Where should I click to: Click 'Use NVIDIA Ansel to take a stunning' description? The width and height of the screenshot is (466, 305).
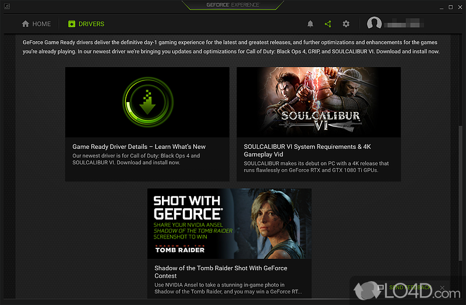(228, 288)
